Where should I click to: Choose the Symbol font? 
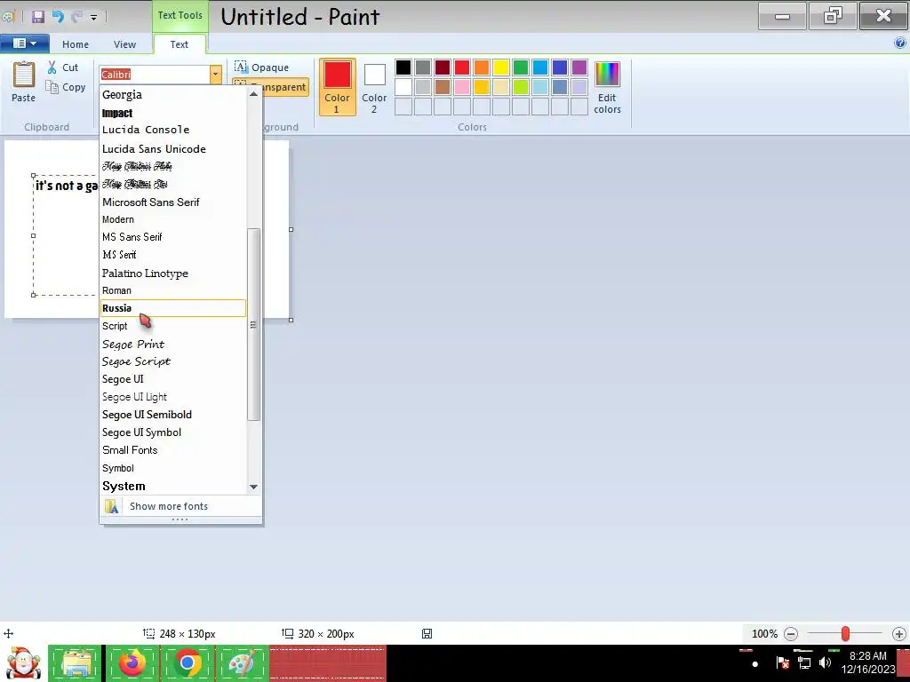173,468
